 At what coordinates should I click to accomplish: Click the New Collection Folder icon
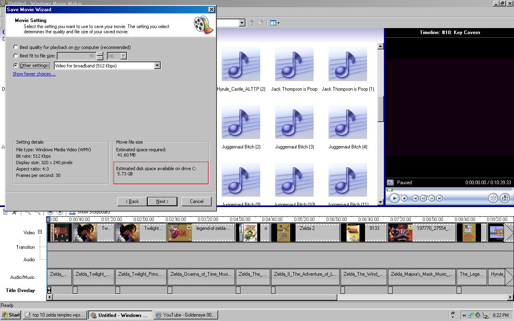point(261,23)
